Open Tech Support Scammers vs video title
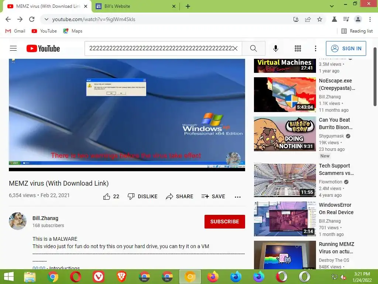Viewport: 378px width, 284px height. (x=336, y=169)
